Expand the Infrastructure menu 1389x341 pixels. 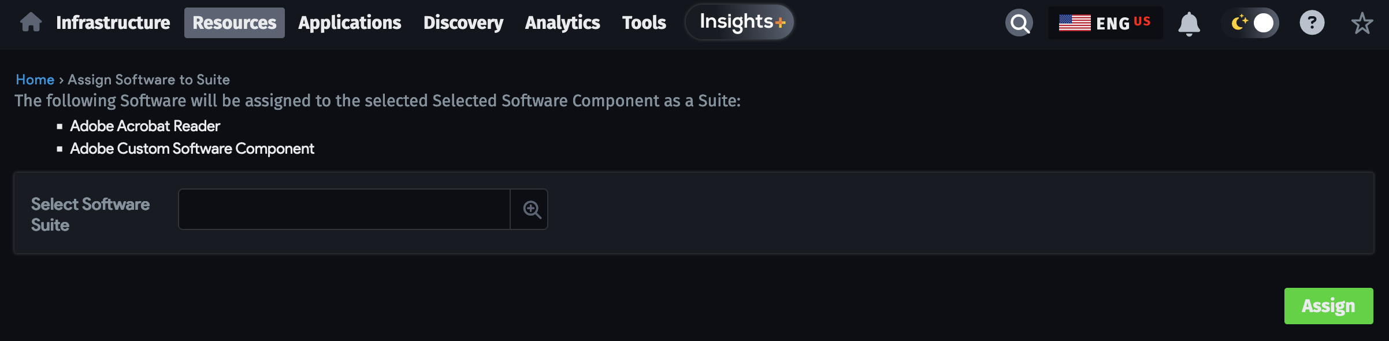112,23
